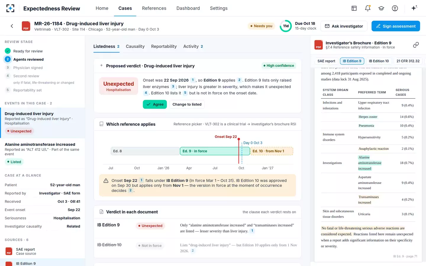Select Drug-induced liver injury event card
Viewport: 426px width, 266px height.
pos(43,123)
